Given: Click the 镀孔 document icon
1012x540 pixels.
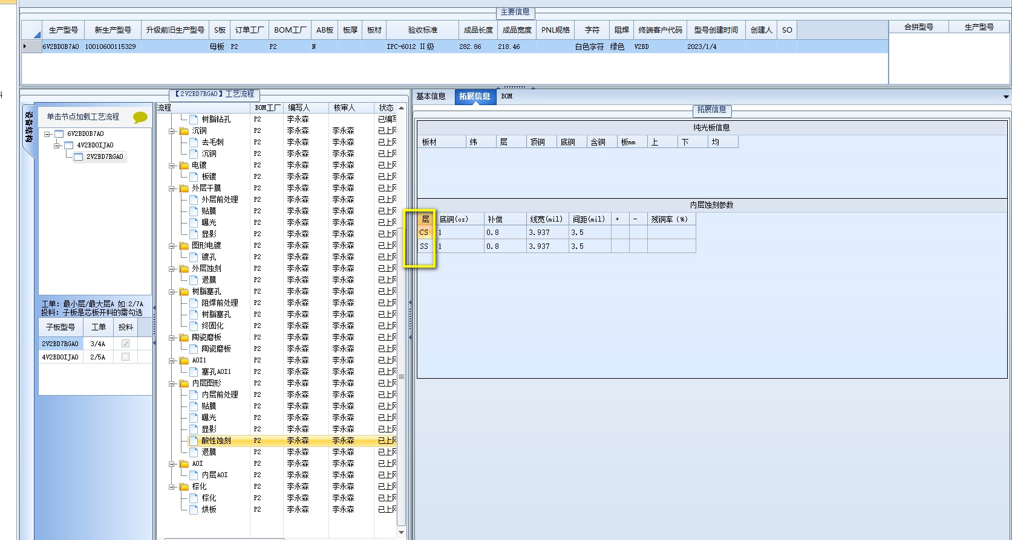Looking at the screenshot, I should (x=194, y=257).
